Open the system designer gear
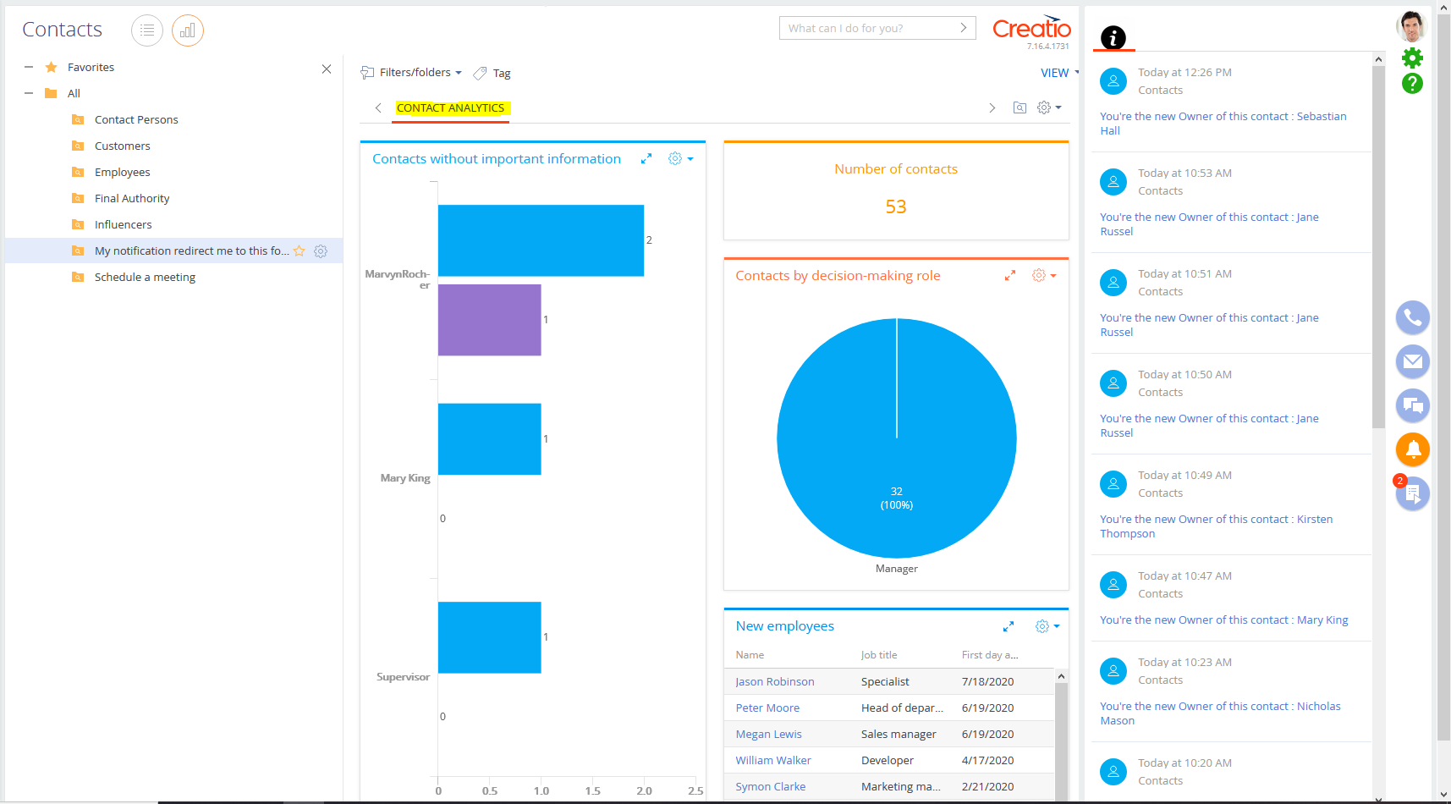 point(1412,58)
